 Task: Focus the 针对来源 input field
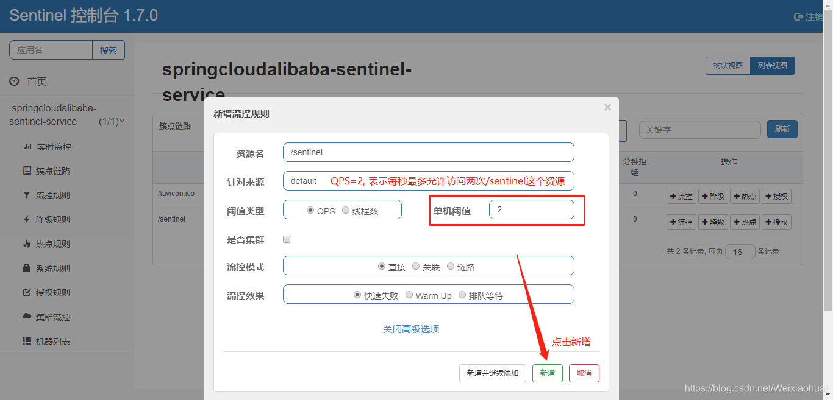tap(429, 181)
